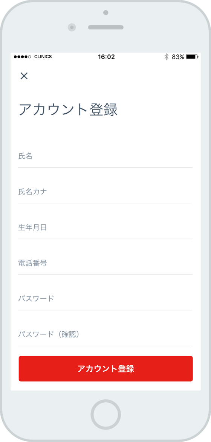Tap the 83% battery percentage text
This screenshot has height=442, width=211.
pos(178,57)
